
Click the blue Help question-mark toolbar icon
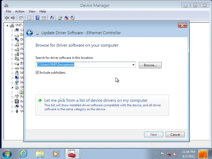(37, 18)
